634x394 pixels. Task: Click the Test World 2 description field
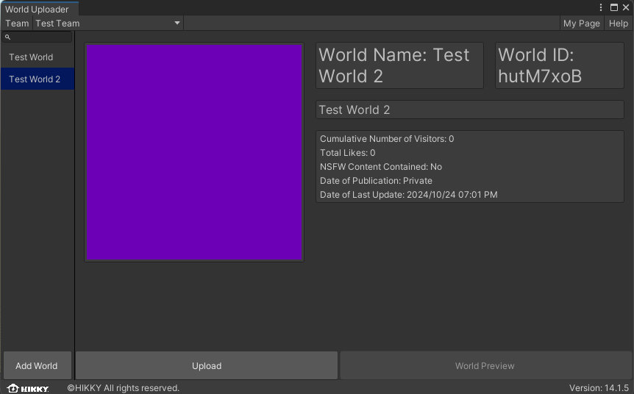469,110
